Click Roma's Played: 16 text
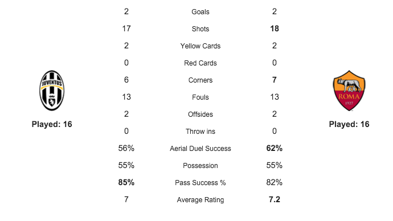The height and width of the screenshot is (221, 393). tap(349, 124)
